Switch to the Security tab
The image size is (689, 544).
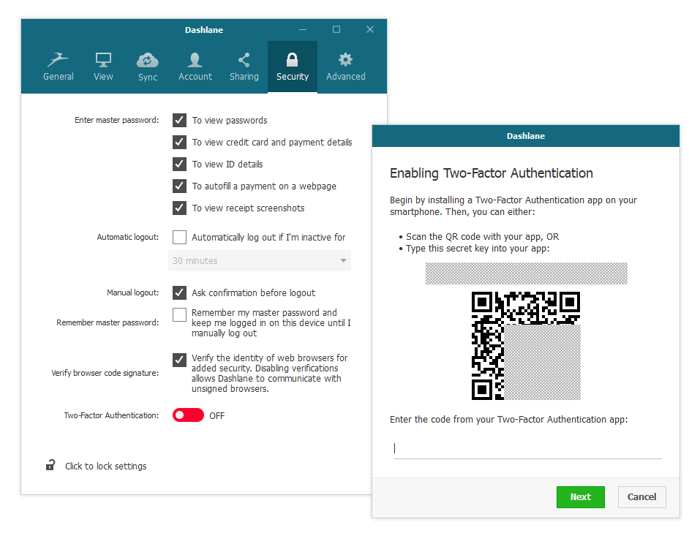(x=292, y=67)
